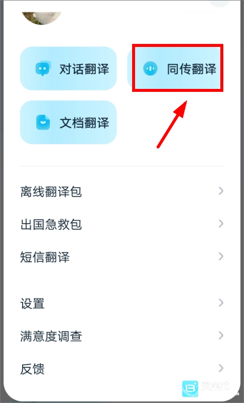Tap the chevron next to 设置

[221, 303]
